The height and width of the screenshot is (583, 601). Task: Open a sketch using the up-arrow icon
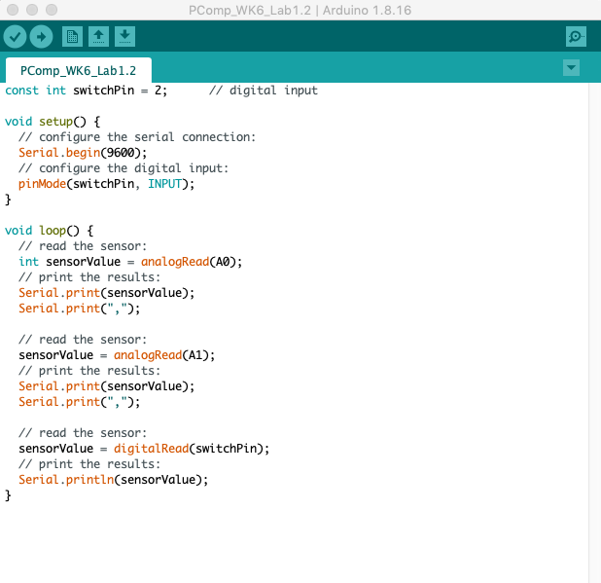coord(98,37)
